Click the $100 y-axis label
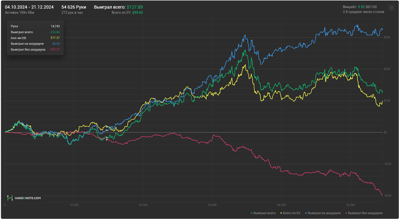399x219 pixels. 387,101
